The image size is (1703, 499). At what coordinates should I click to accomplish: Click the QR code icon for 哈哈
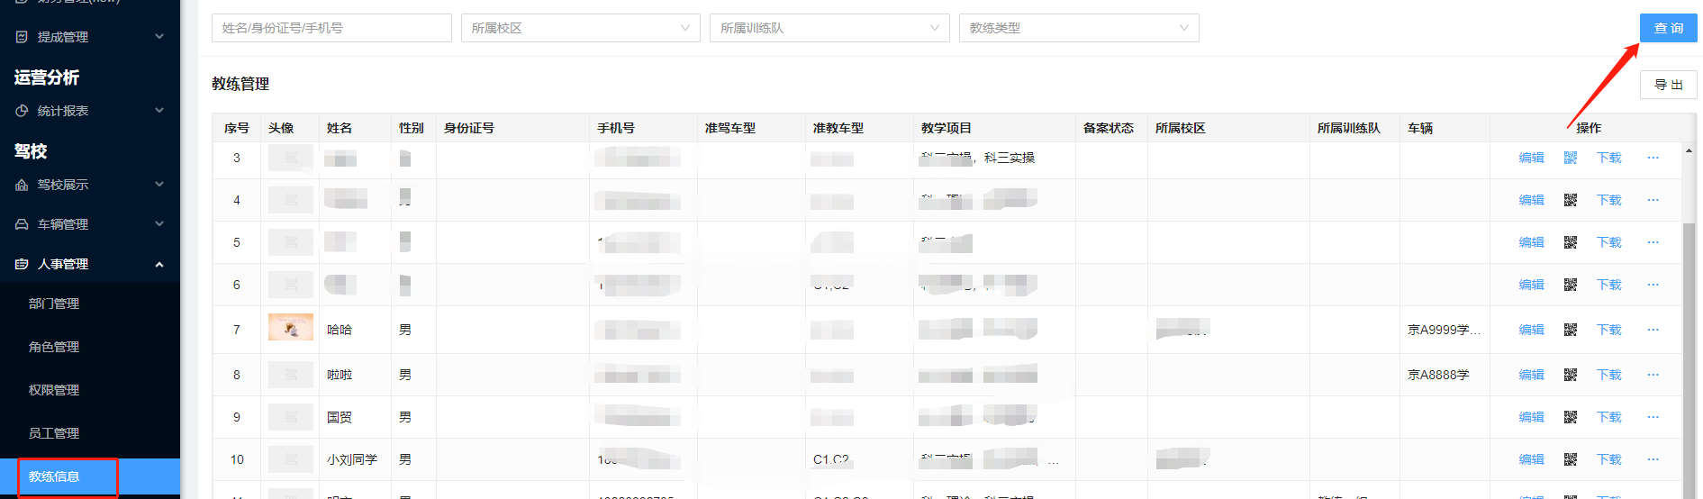1571,330
